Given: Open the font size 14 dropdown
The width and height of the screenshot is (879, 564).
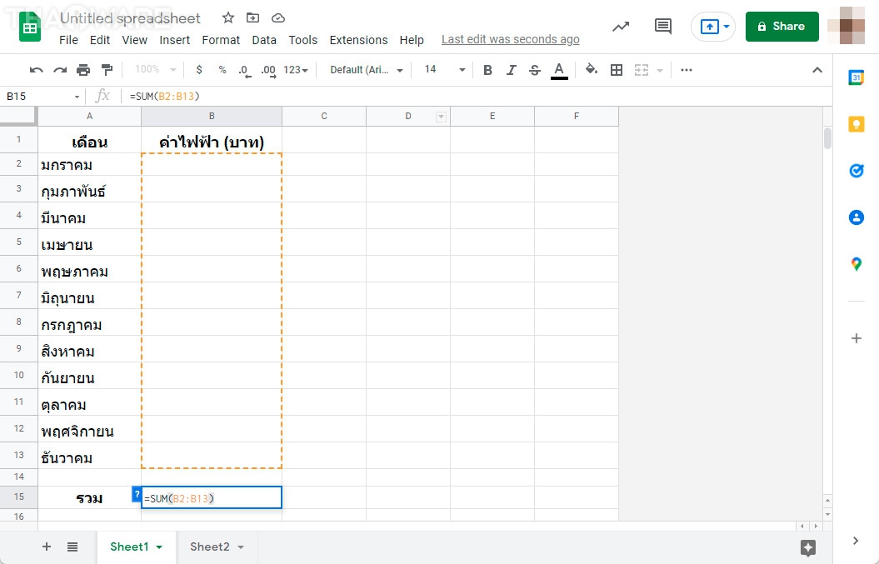Looking at the screenshot, I should 445,69.
